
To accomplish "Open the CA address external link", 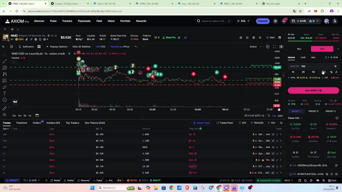I will point(336,165).
